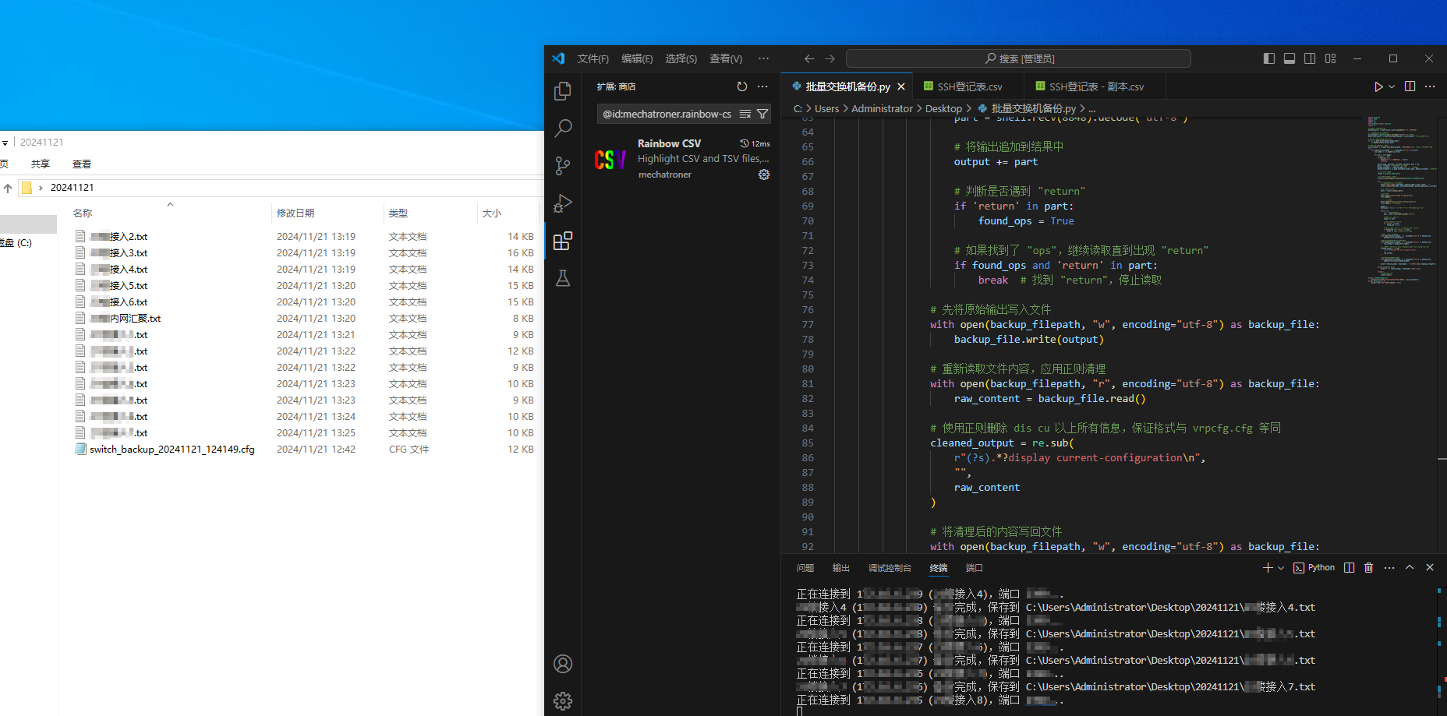This screenshot has width=1447, height=716.
Task: Open the Rainbow CSV extension entry
Action: click(681, 159)
